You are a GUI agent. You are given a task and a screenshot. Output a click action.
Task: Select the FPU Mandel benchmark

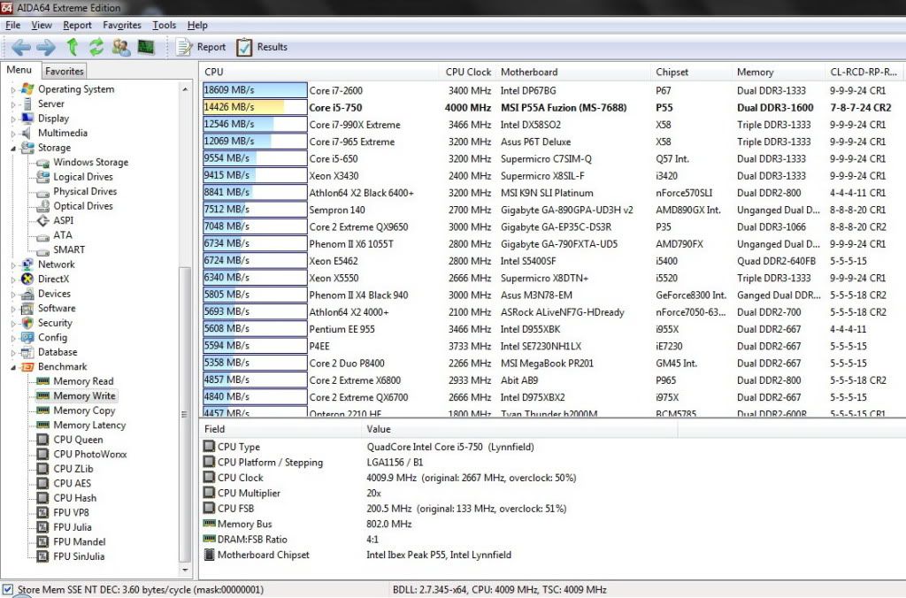(x=80, y=541)
